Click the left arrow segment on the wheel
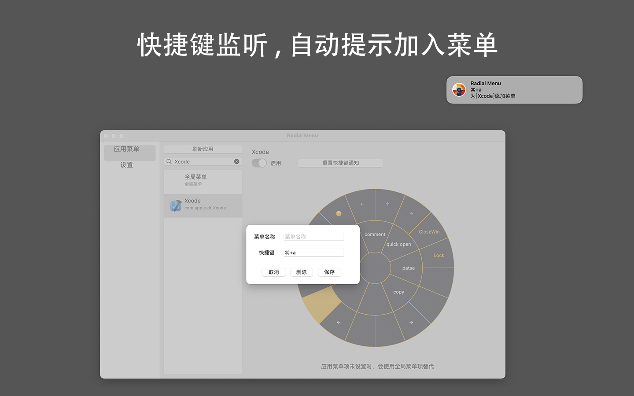 pos(362,204)
